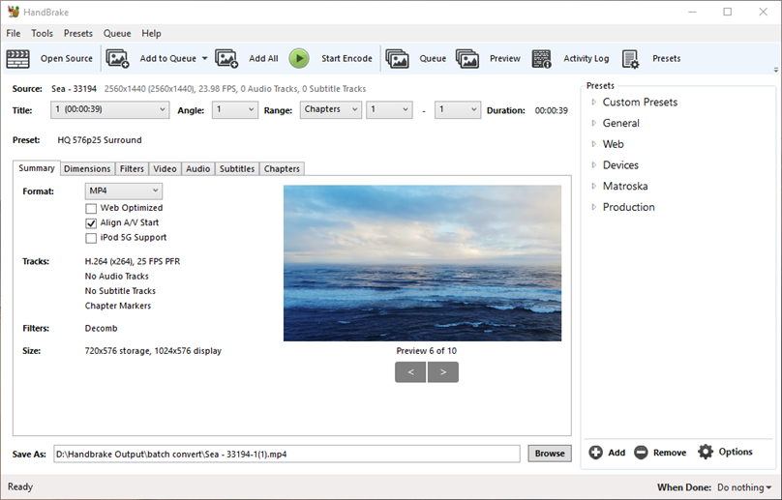Click the HQ 576p25 Surround preset name
The height and width of the screenshot is (500, 782).
coord(100,140)
